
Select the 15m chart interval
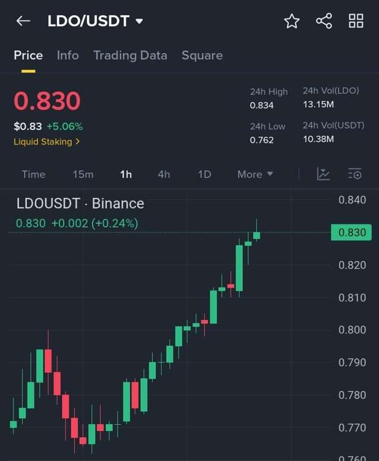click(x=83, y=174)
